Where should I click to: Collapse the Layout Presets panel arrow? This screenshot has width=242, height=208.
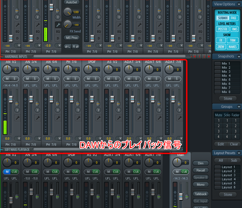pyautogui.click(x=239, y=153)
